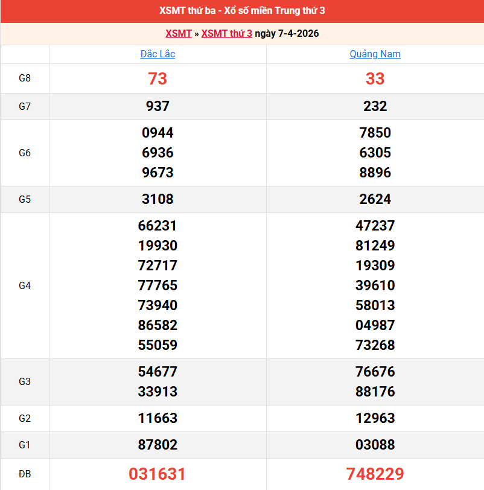
Task: Click Quảng Nam G1 number 03088
Action: pos(375,445)
